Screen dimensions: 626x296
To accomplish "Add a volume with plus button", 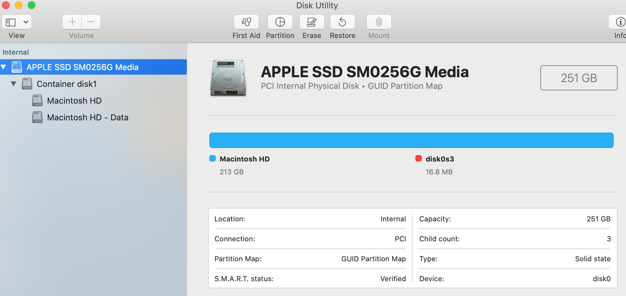I will pos(72,22).
